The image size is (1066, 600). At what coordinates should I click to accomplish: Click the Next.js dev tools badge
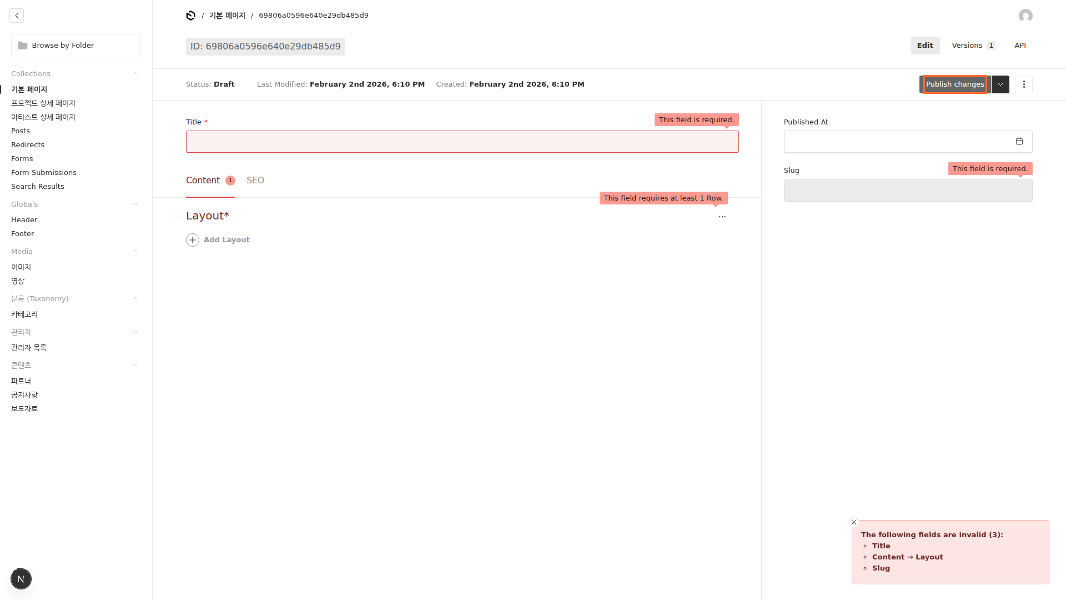(21, 579)
